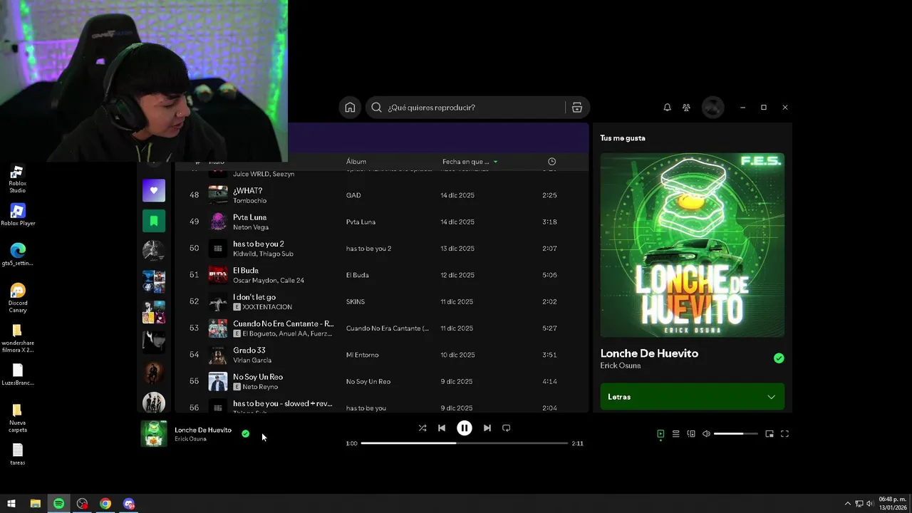Open Erick Osuna link in right panel

click(x=621, y=366)
